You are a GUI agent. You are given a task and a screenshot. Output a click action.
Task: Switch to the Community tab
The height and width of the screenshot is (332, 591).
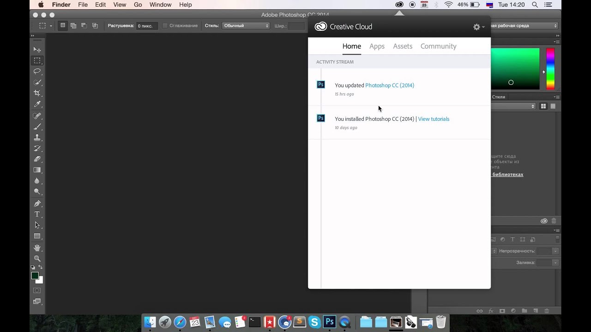pyautogui.click(x=438, y=46)
